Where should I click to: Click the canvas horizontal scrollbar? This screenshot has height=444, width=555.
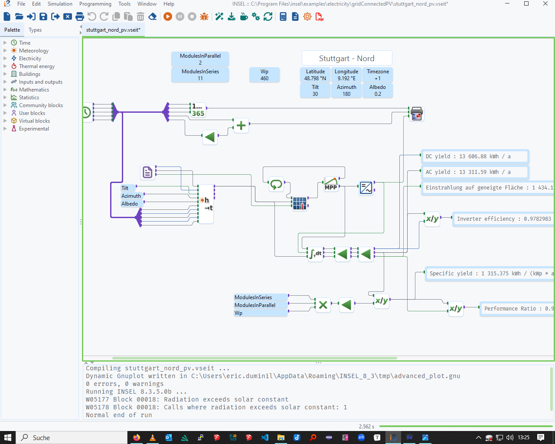pyautogui.click(x=255, y=358)
